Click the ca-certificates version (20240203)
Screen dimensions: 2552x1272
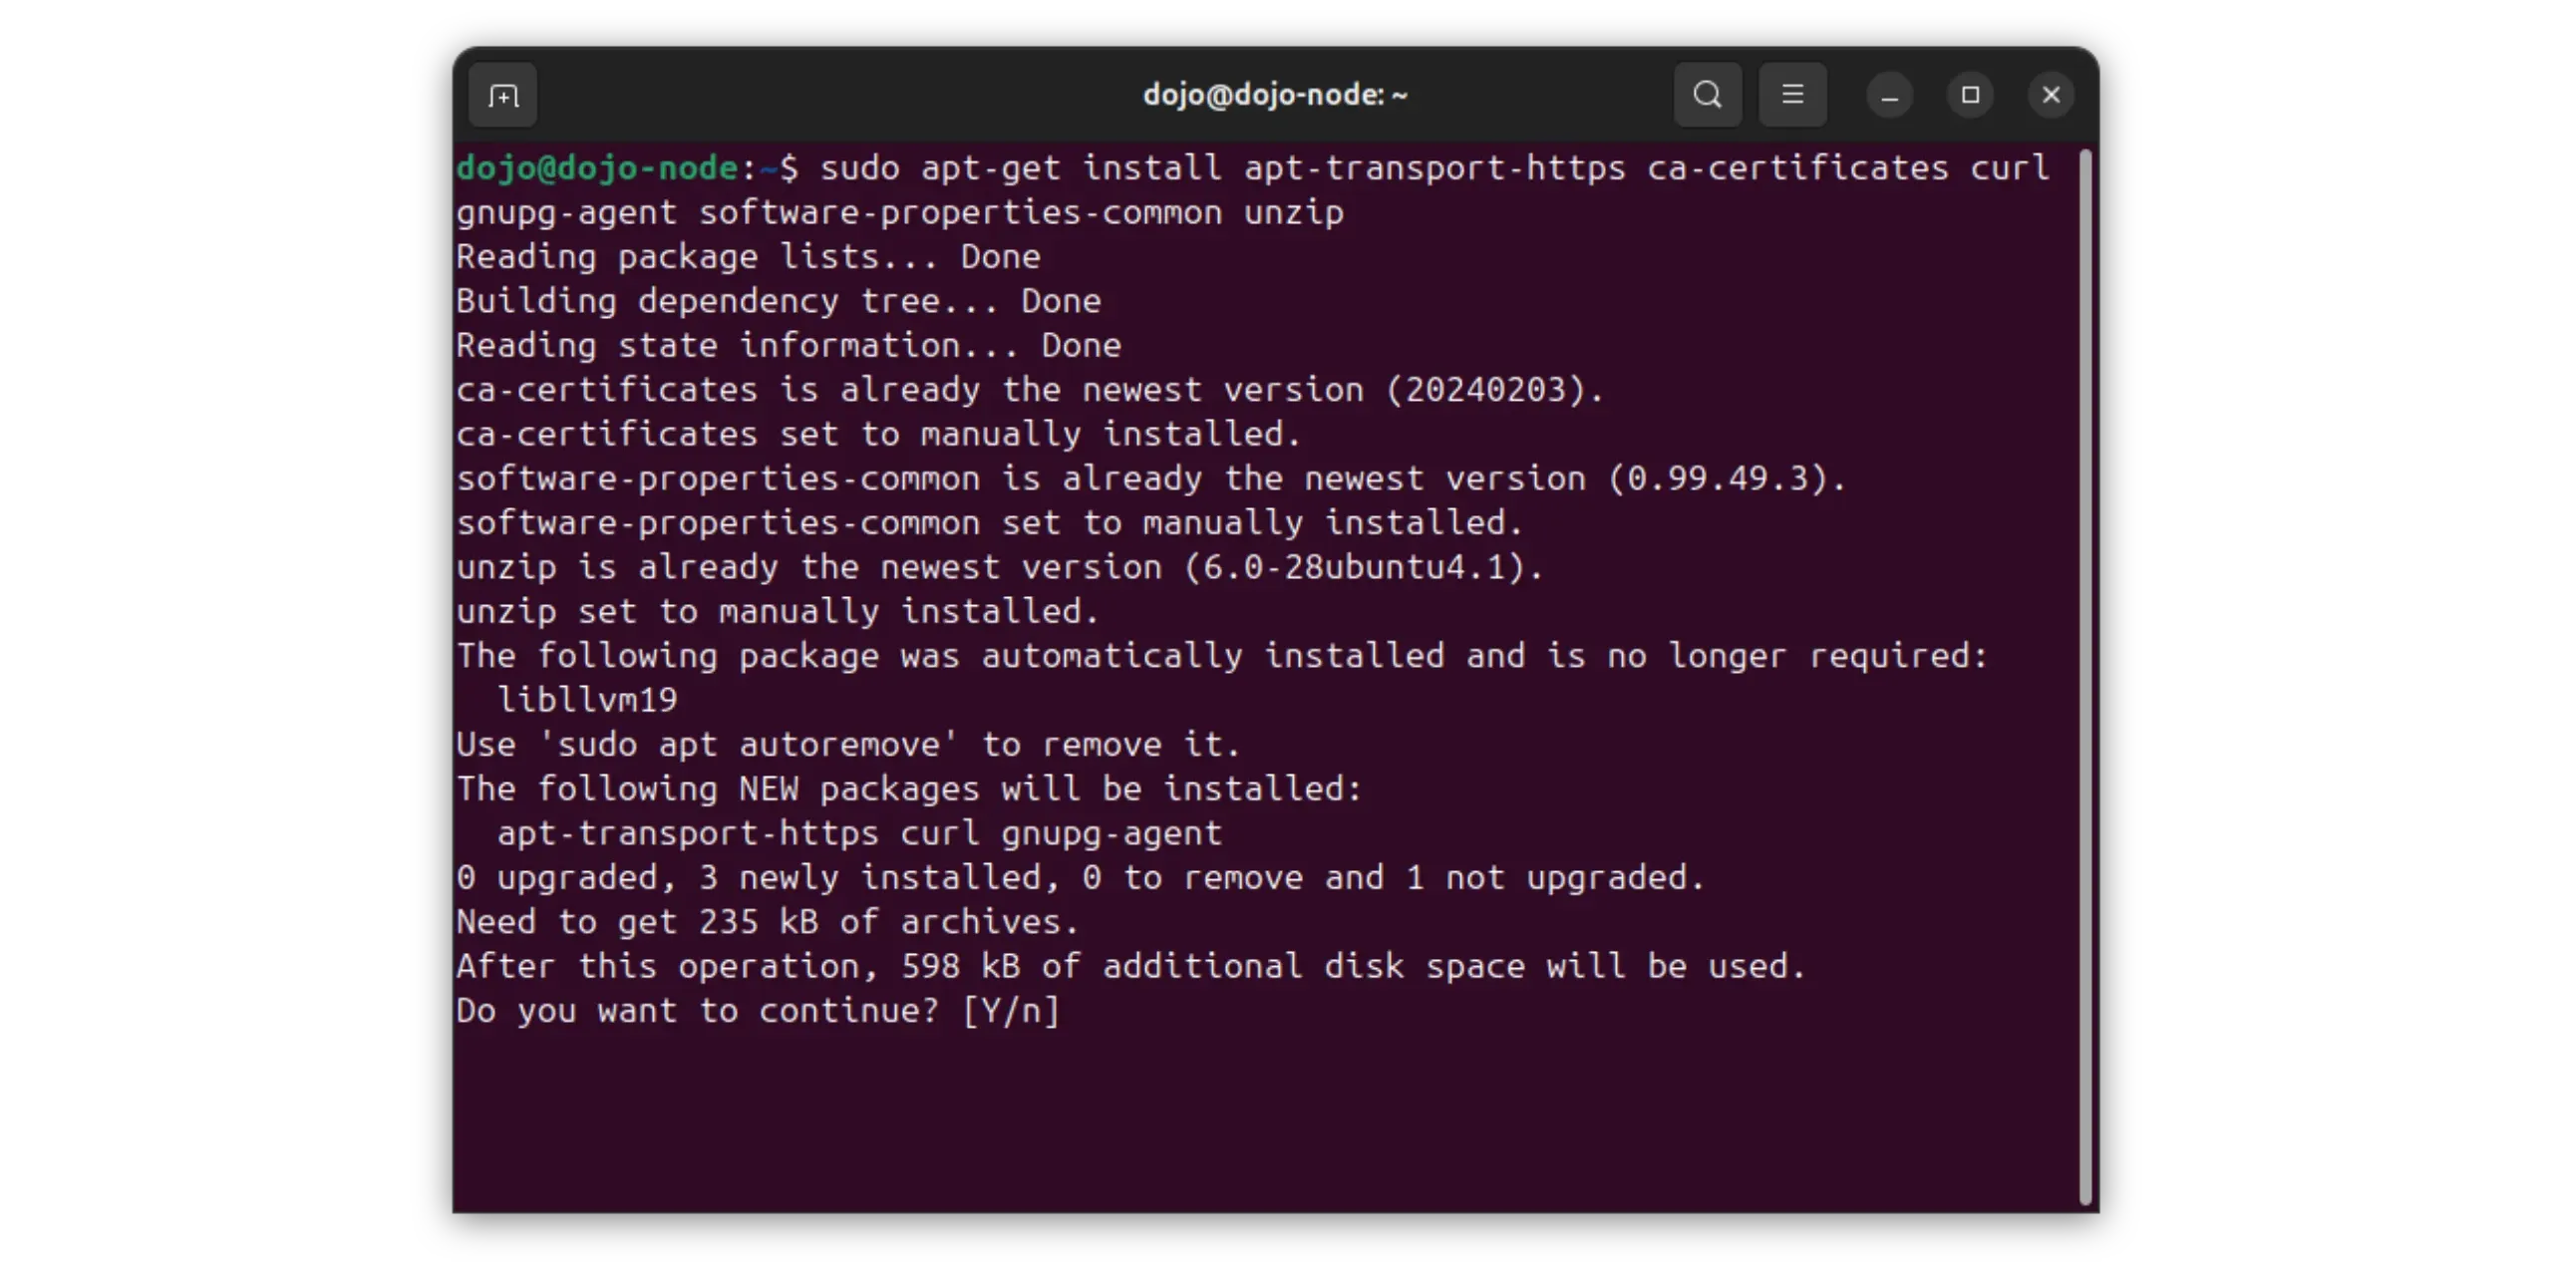point(1493,390)
